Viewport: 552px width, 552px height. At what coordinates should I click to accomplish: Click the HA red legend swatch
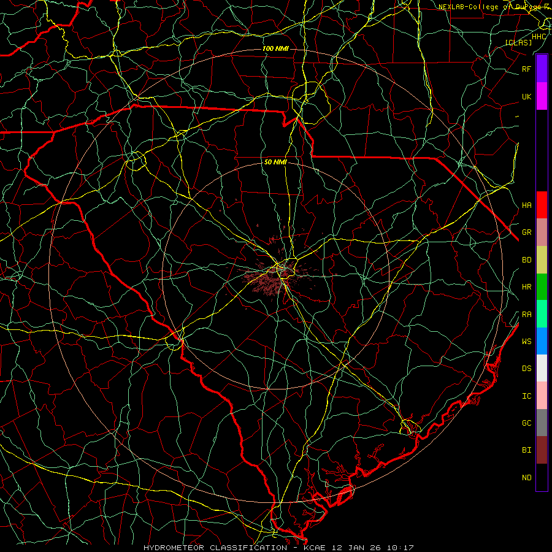pos(542,205)
